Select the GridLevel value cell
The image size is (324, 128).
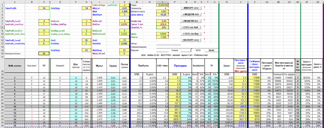coord(87,21)
